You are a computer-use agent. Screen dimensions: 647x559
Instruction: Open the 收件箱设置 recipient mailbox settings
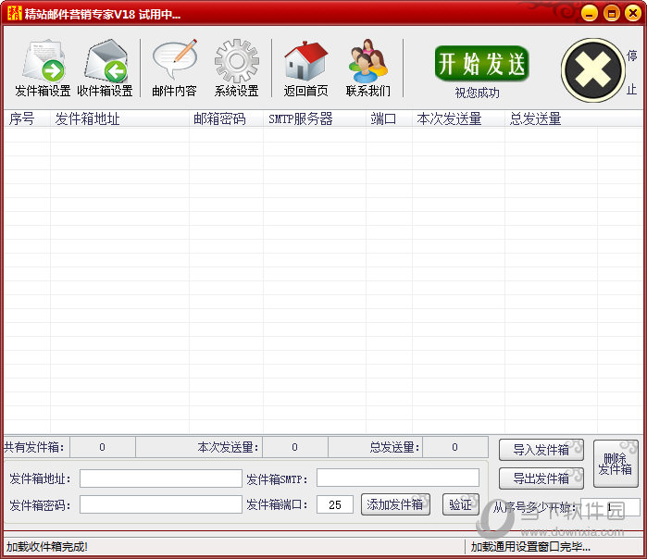pos(105,68)
